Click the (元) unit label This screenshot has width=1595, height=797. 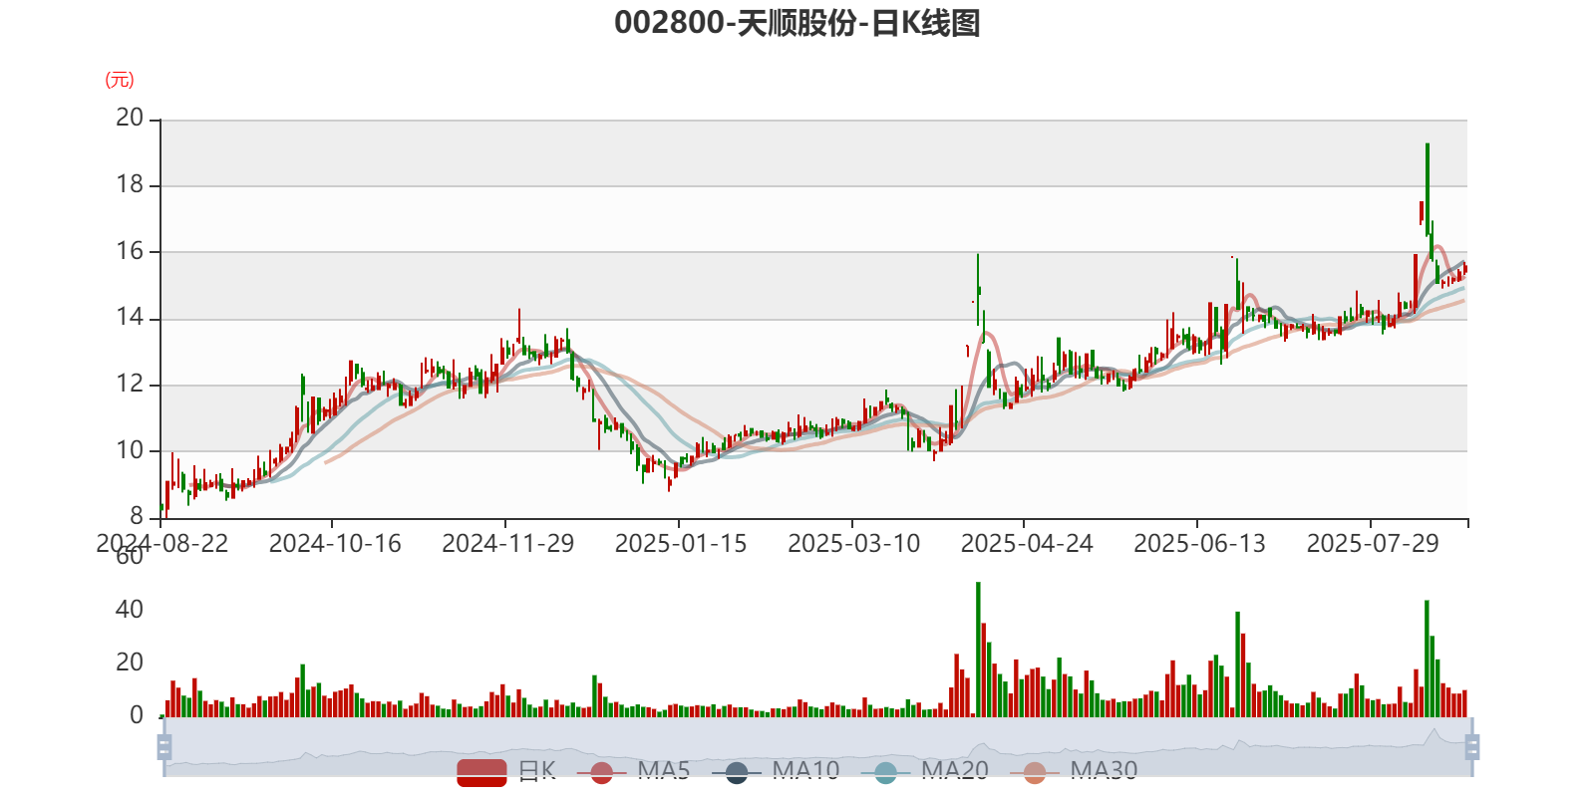120,80
